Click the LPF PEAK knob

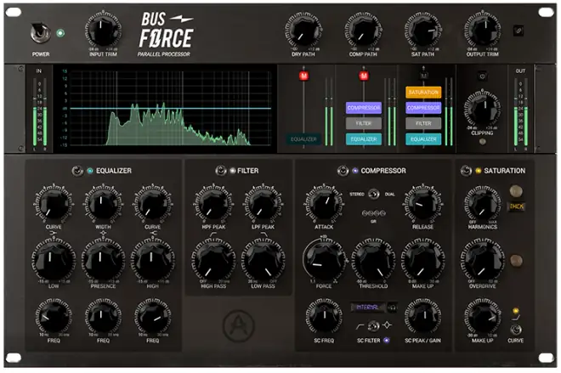coord(263,204)
